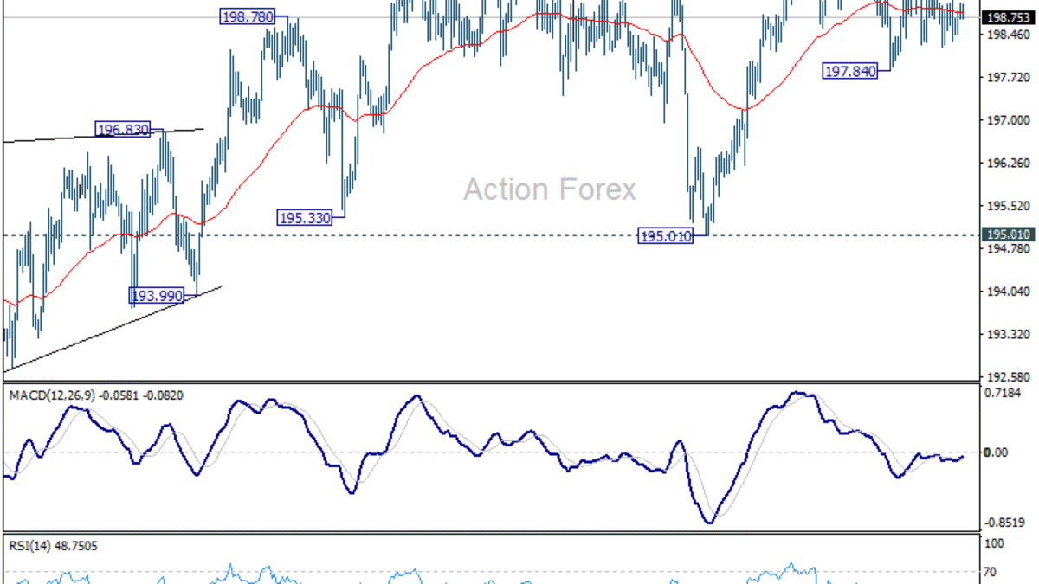Click the highlighted 195.010 axis price tag
The height and width of the screenshot is (584, 1039).
[x=1009, y=234]
